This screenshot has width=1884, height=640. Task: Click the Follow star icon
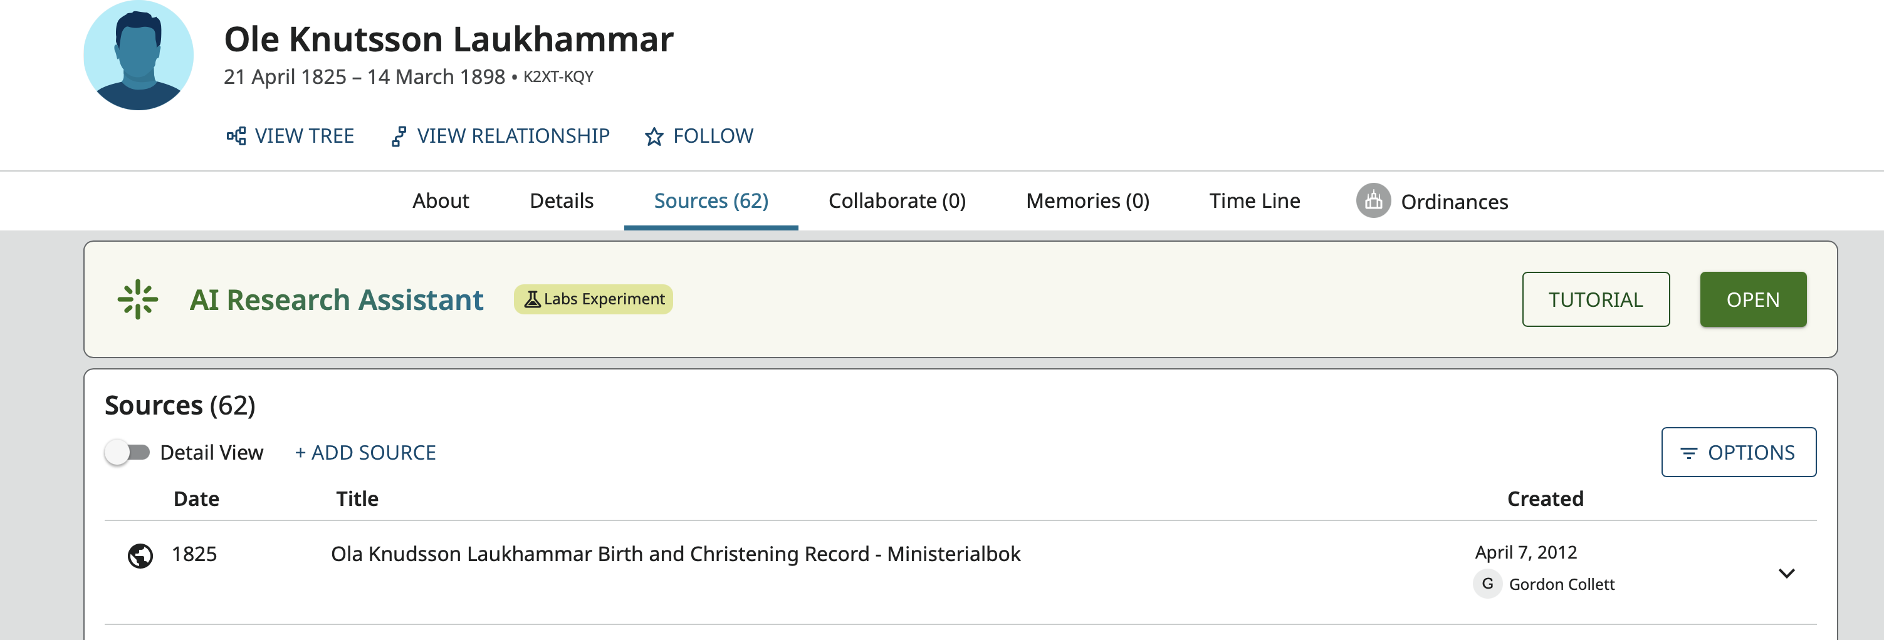click(x=654, y=137)
